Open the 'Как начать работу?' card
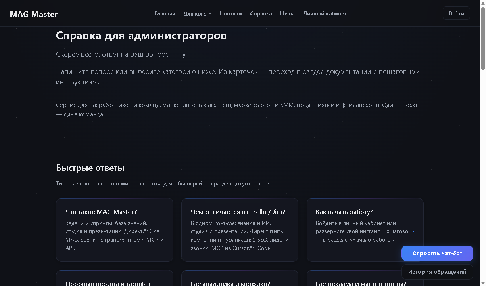Viewport: 486px width, 286px height. (365, 230)
